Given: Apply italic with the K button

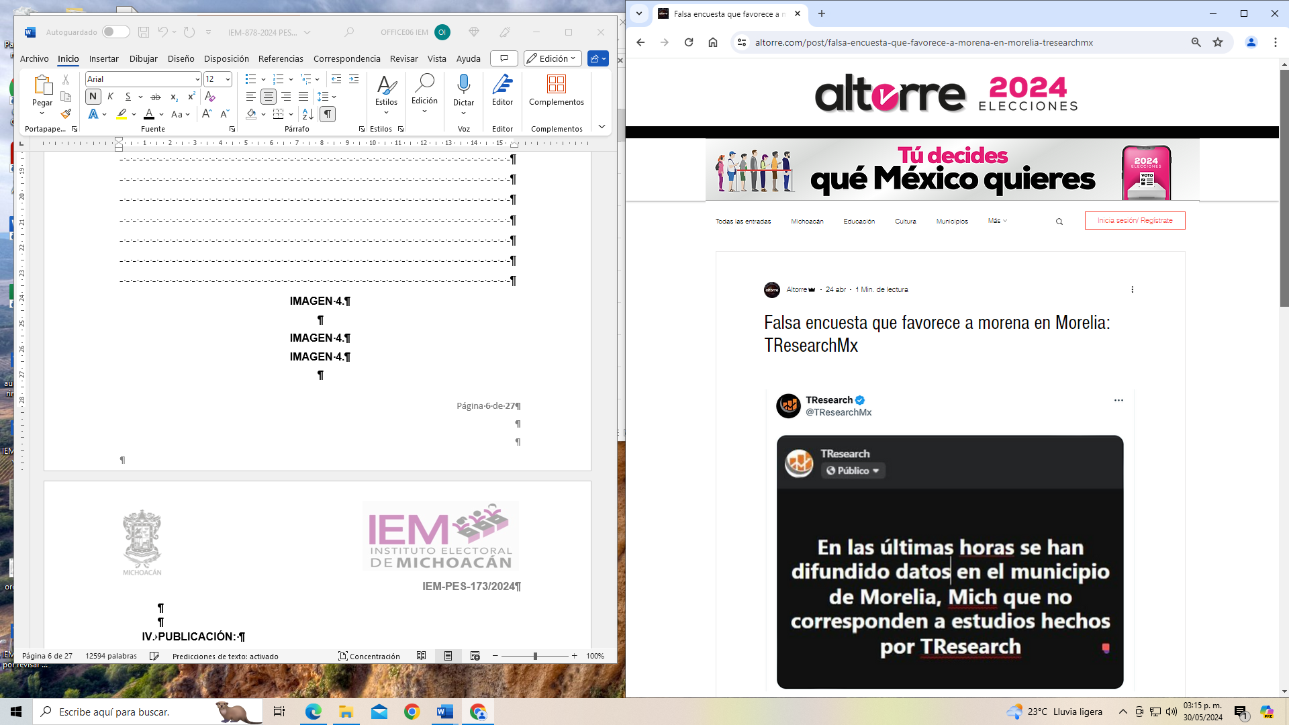Looking at the screenshot, I should pyautogui.click(x=111, y=97).
